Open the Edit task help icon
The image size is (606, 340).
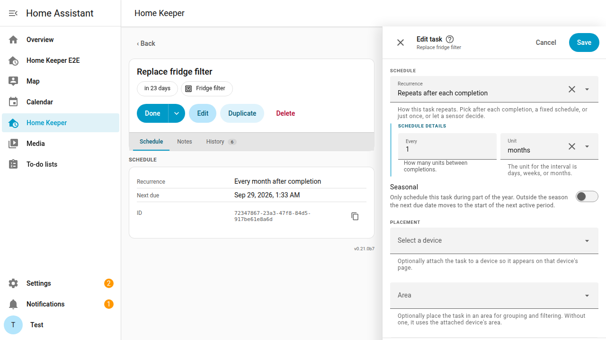[x=450, y=39]
